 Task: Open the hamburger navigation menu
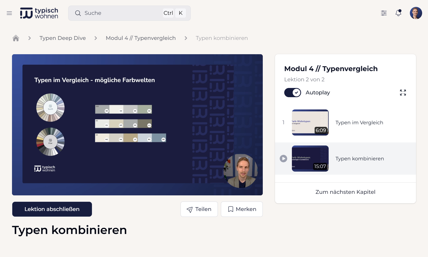click(x=9, y=13)
